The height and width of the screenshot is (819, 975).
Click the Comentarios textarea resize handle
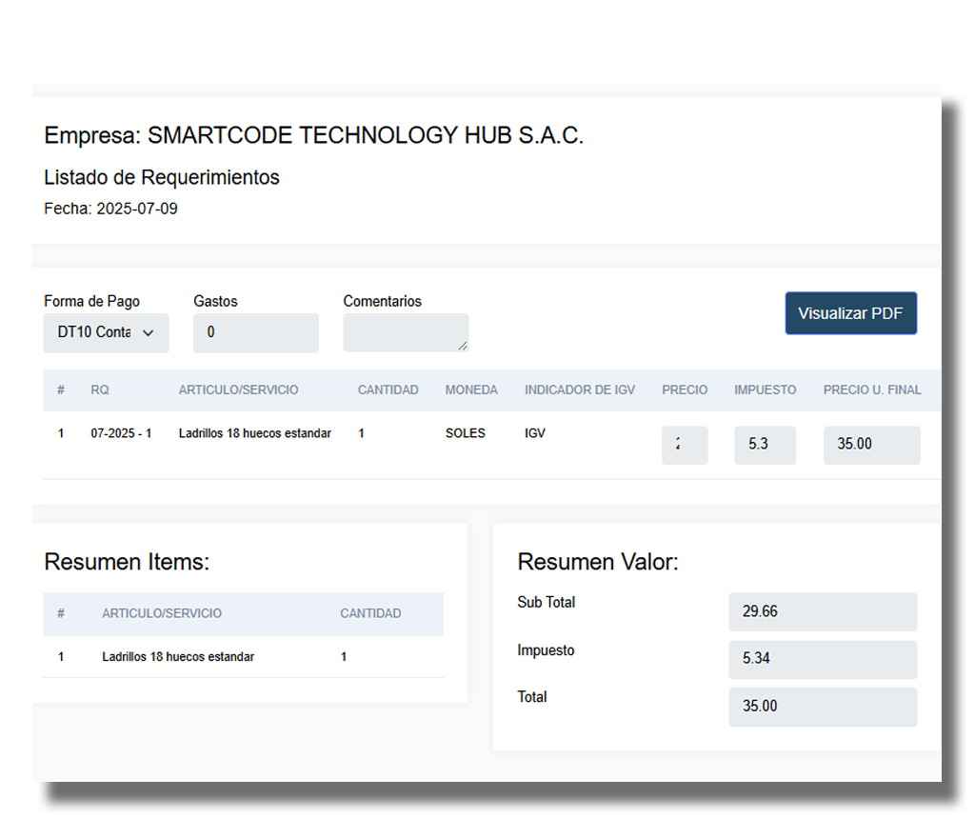(463, 347)
